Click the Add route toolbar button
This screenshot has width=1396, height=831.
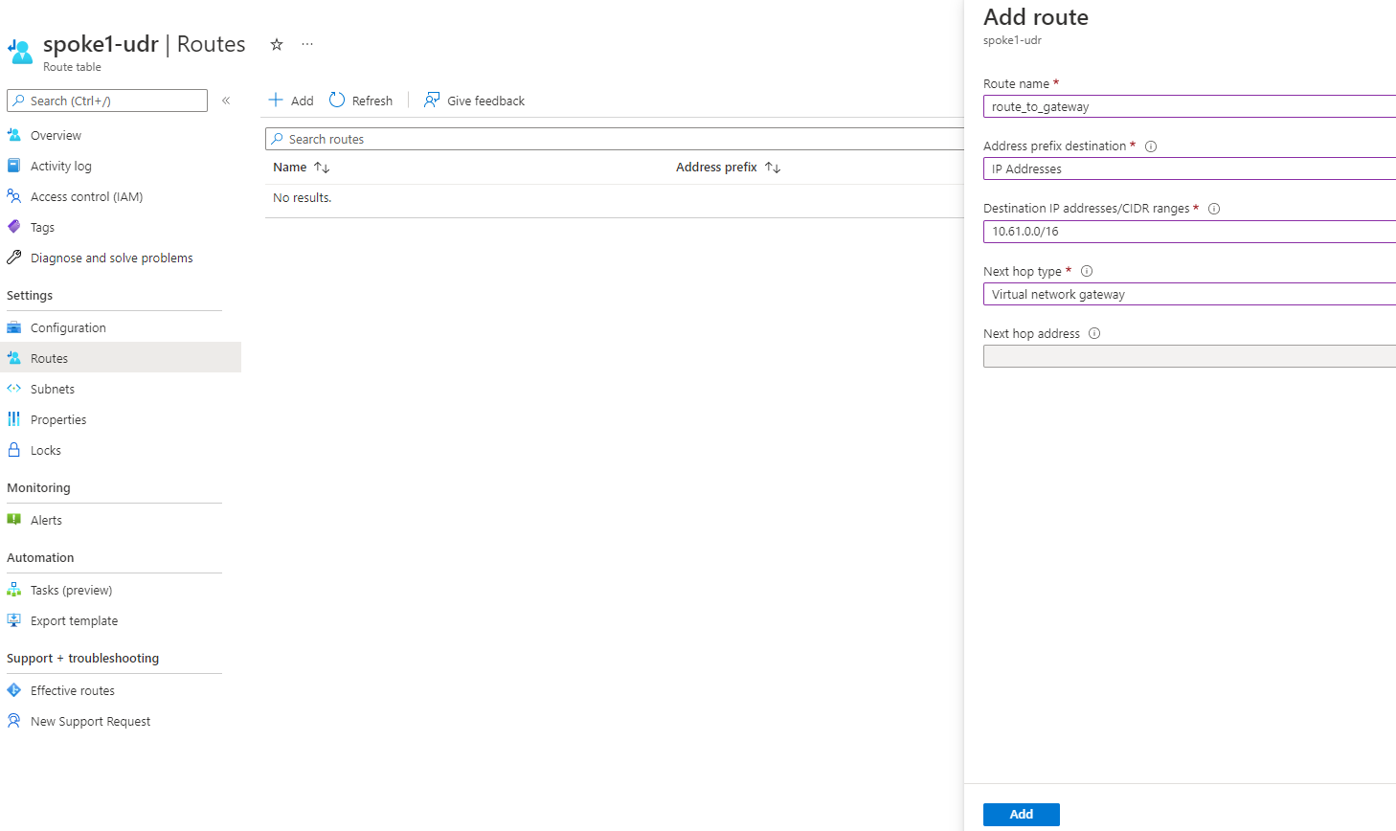point(291,101)
